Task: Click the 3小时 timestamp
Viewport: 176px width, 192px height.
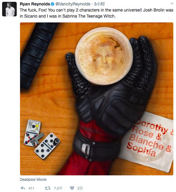Action: (x=99, y=4)
